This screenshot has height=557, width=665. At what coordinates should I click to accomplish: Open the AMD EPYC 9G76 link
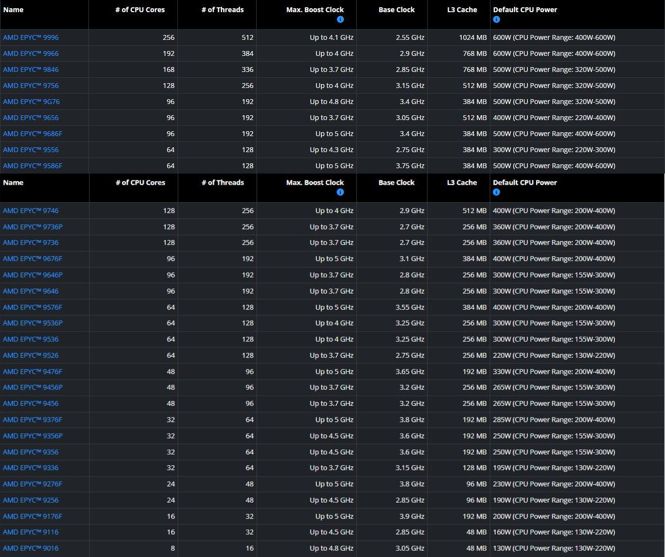pos(31,102)
